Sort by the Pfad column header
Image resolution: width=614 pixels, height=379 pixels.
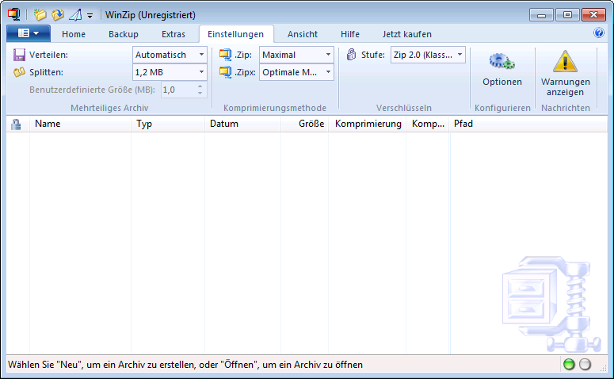[528, 124]
